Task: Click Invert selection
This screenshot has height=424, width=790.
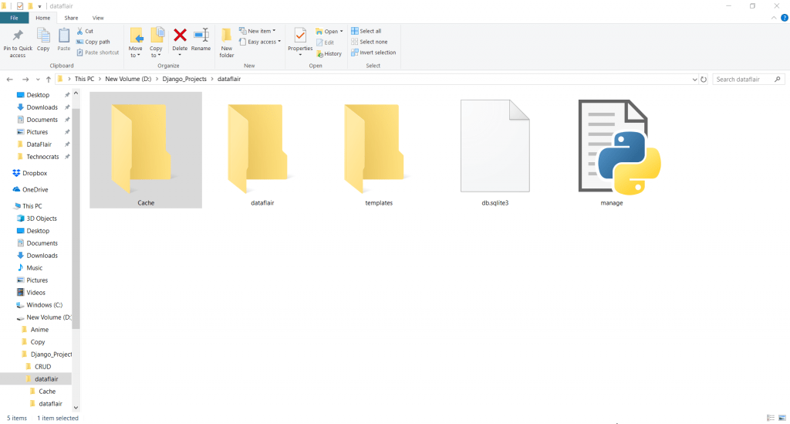Action: coord(373,53)
